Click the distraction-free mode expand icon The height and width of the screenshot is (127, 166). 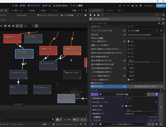pos(86,10)
